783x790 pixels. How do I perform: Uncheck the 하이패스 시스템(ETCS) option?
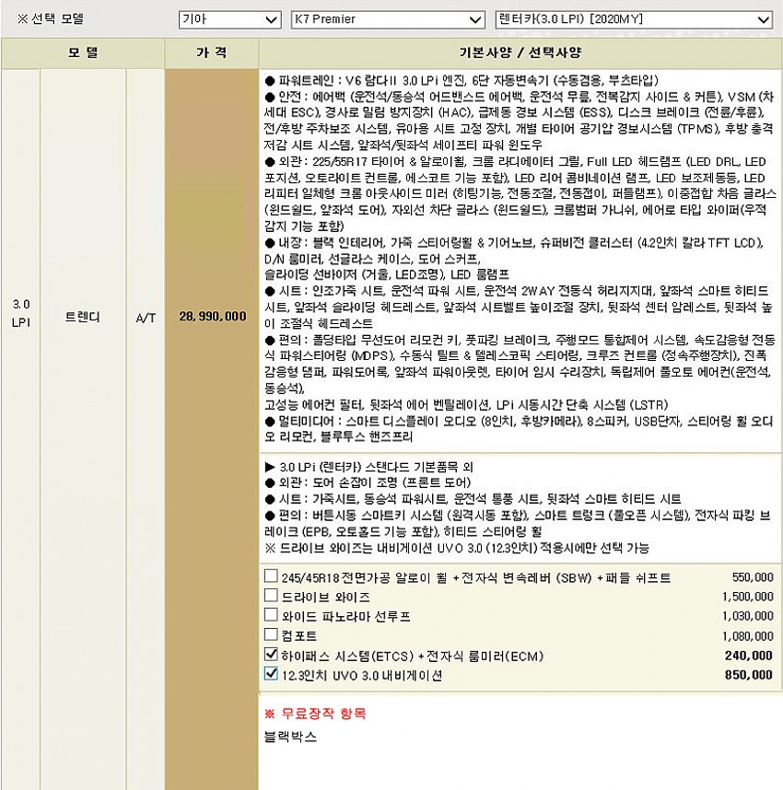click(271, 655)
